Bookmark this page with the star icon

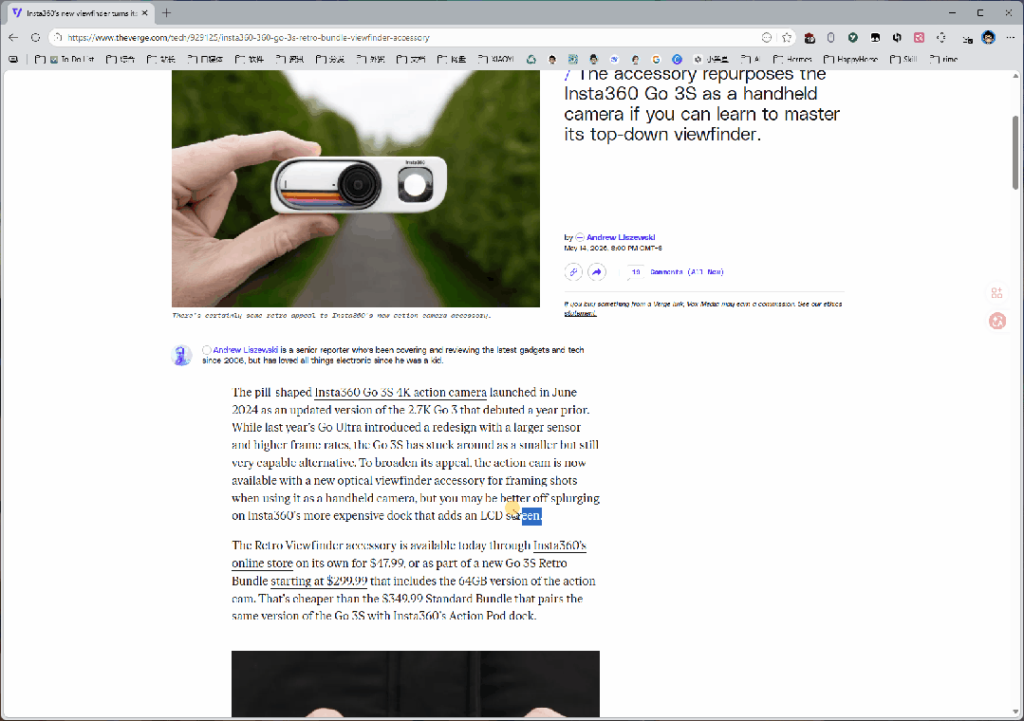pos(787,38)
